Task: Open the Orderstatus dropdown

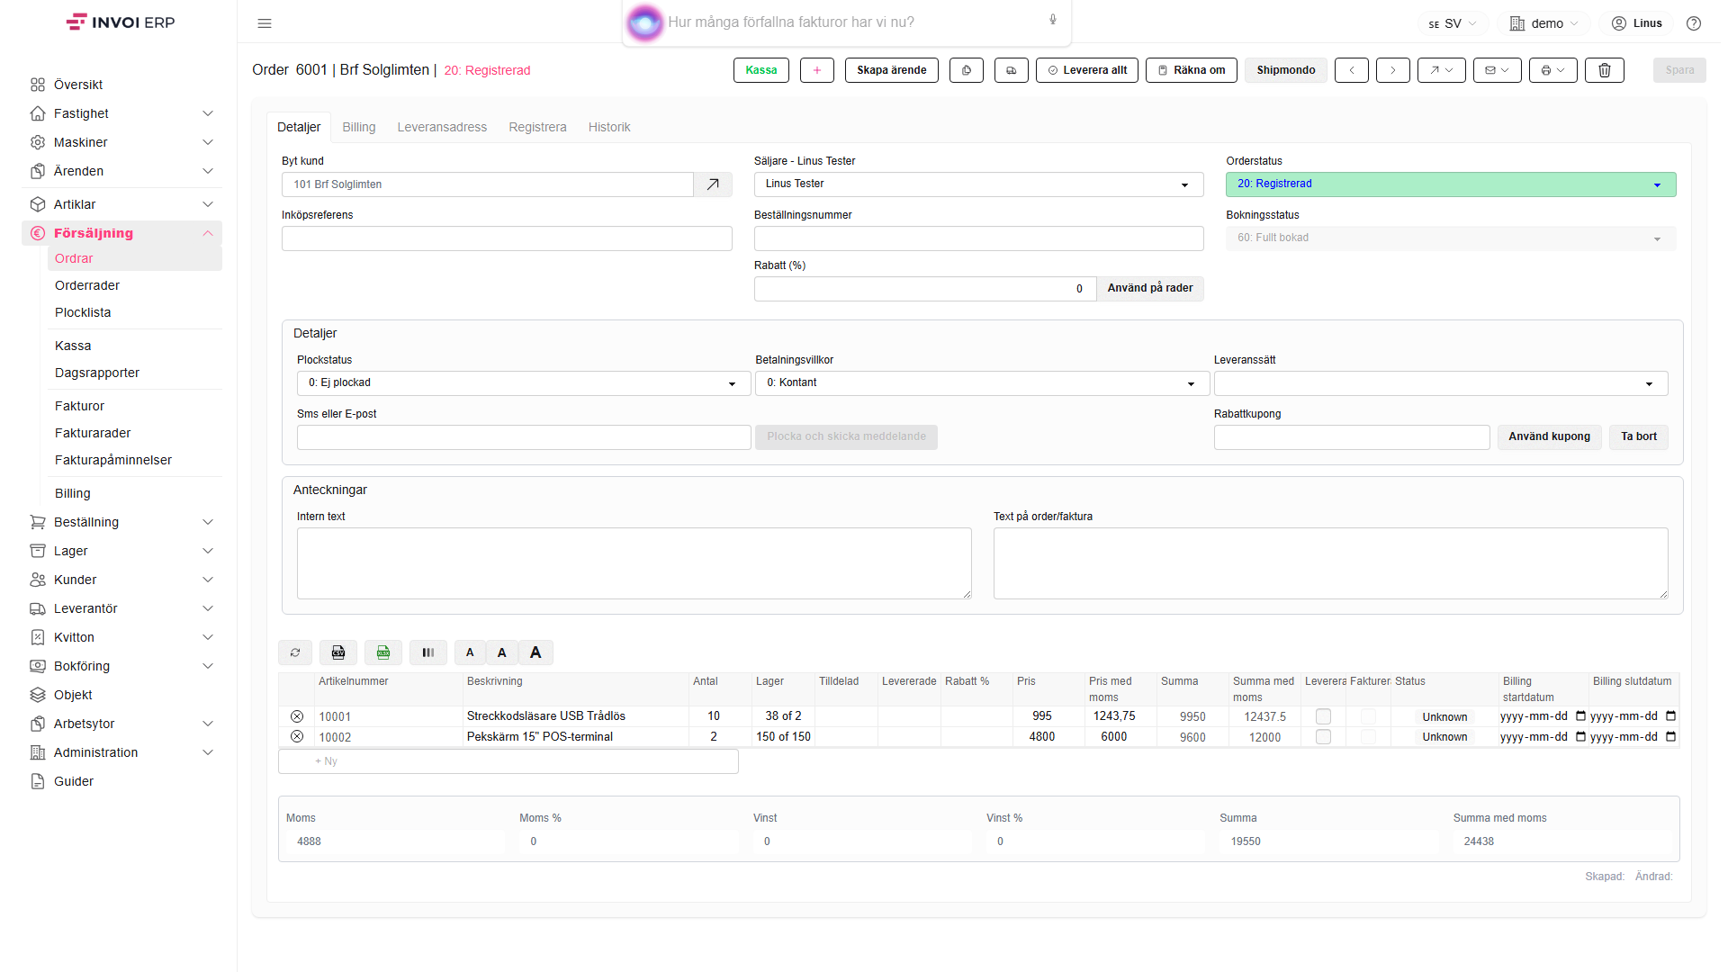Action: [x=1451, y=184]
